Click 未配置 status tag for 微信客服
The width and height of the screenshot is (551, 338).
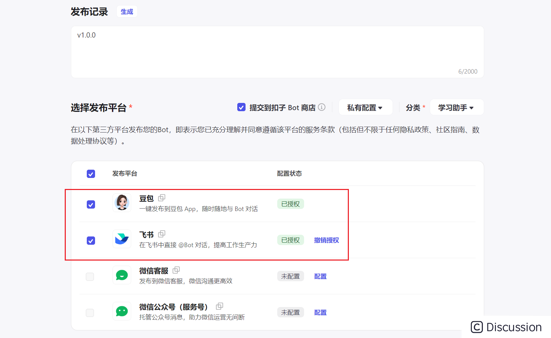(291, 276)
